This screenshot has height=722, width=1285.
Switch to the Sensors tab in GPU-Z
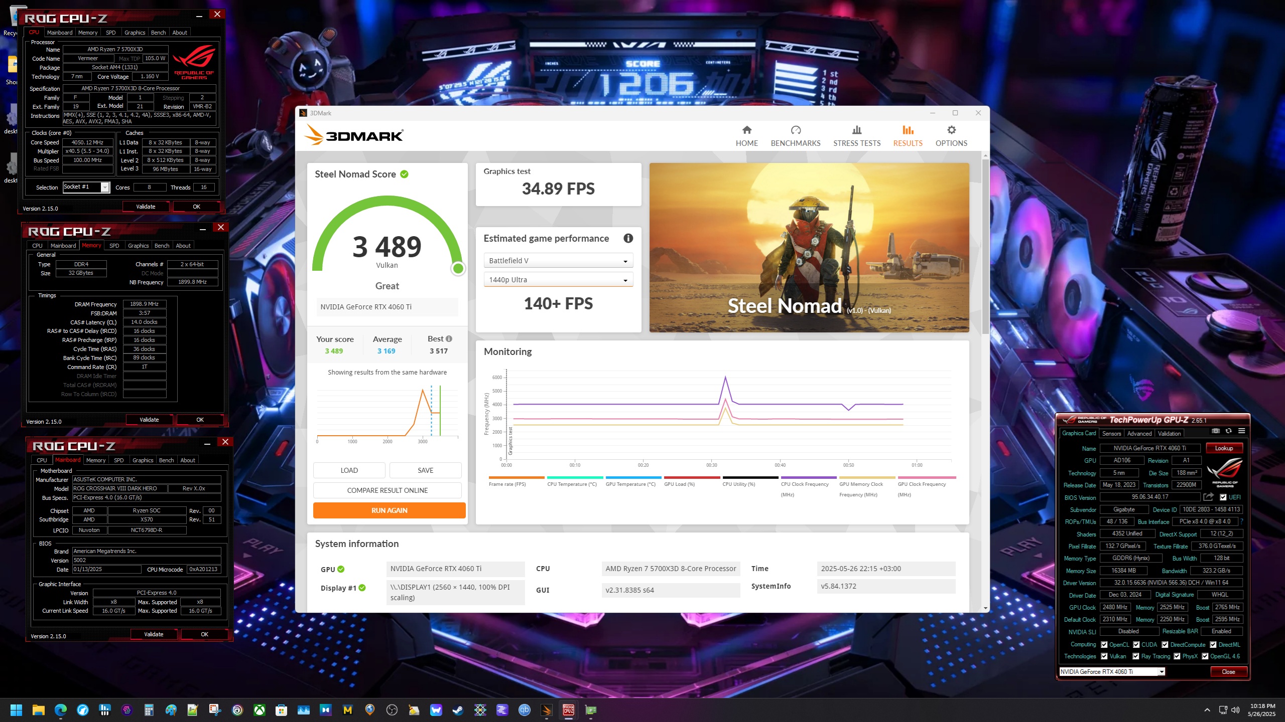[1111, 434]
